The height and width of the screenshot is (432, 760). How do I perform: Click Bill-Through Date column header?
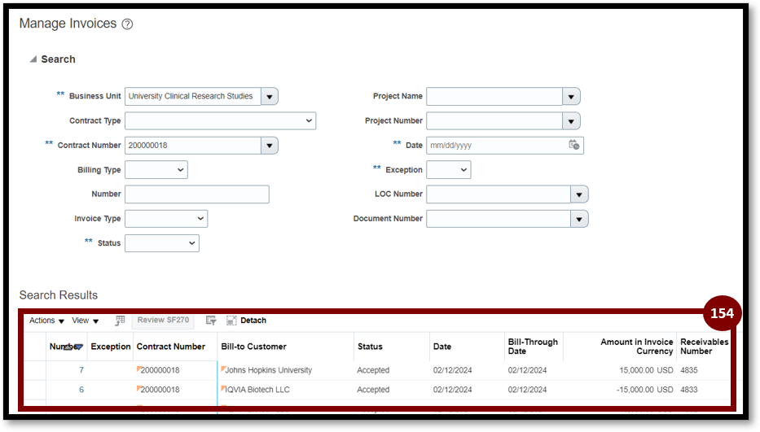[533, 347]
